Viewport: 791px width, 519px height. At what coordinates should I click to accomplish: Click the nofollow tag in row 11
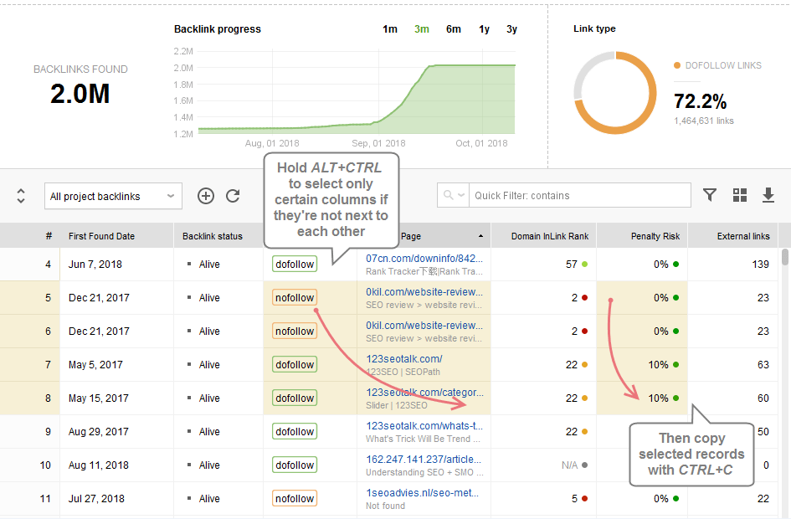295,499
